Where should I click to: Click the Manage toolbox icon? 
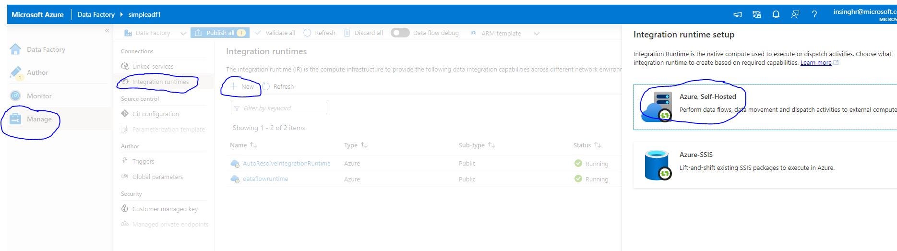point(15,119)
